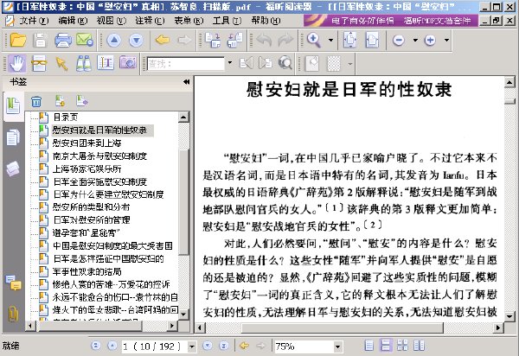The height and width of the screenshot is (356, 519).
Task: Open the 工具(T) menu
Action: pos(227,21)
